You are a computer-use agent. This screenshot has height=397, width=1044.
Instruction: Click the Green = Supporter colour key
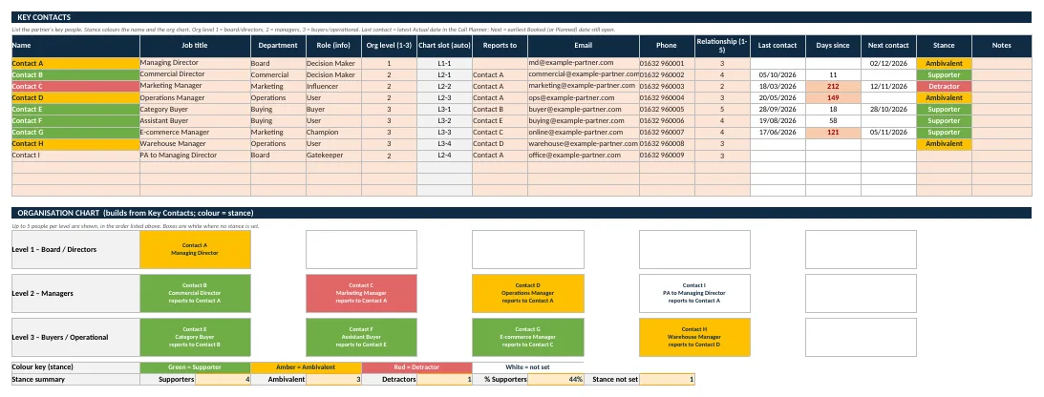click(195, 367)
